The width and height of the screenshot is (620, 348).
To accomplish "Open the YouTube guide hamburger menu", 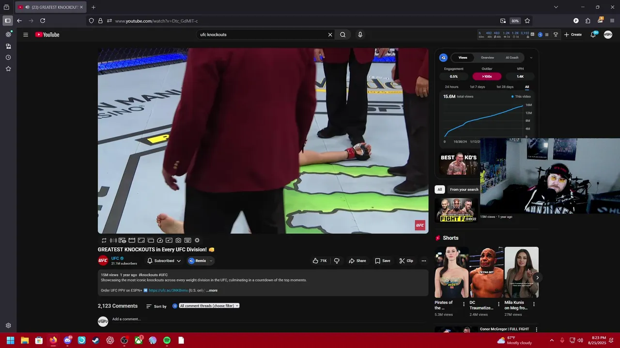I will tap(26, 35).
